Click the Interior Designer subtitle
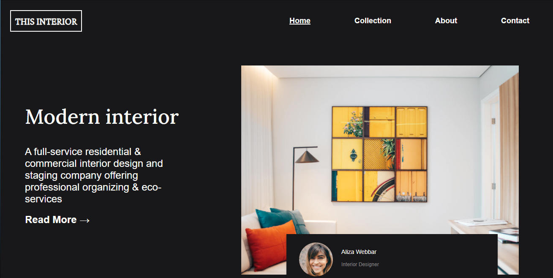Image resolution: width=553 pixels, height=278 pixels. click(360, 264)
